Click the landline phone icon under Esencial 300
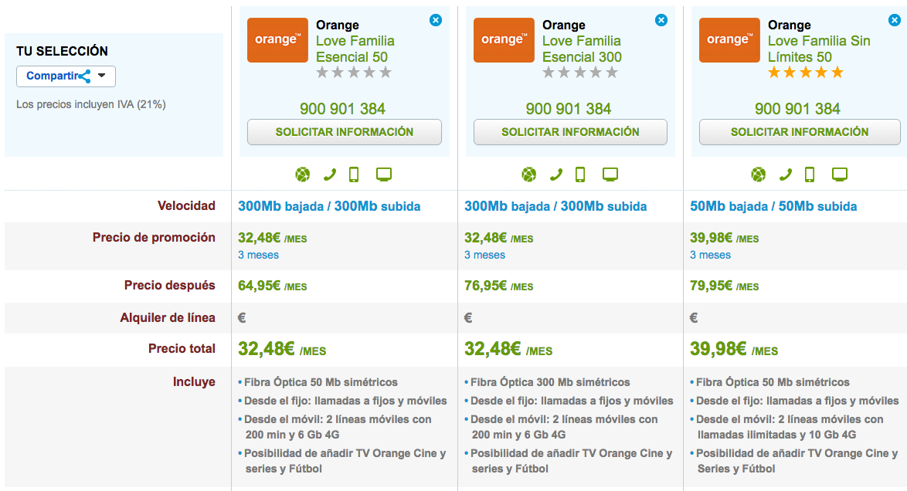907x491 pixels. pos(556,174)
